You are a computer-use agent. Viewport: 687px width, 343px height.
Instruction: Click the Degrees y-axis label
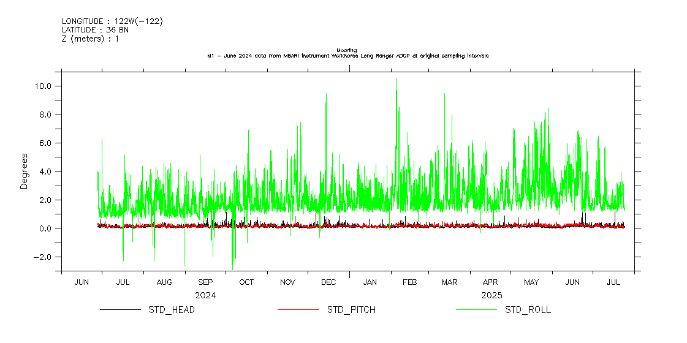(24, 171)
